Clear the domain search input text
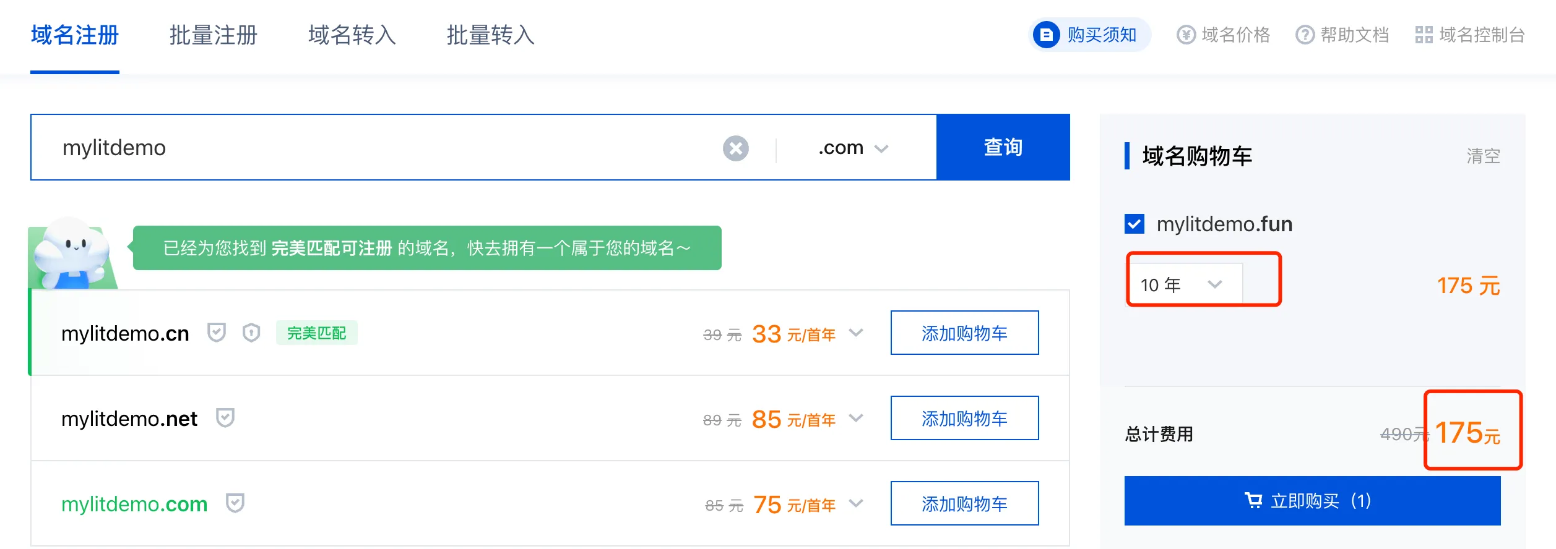The width and height of the screenshot is (1556, 549). [x=735, y=148]
